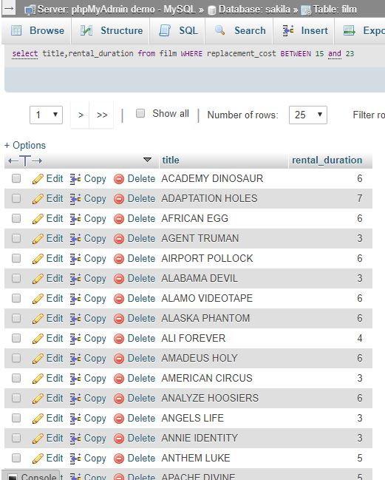Click the column options triangle beside title

[147, 160]
